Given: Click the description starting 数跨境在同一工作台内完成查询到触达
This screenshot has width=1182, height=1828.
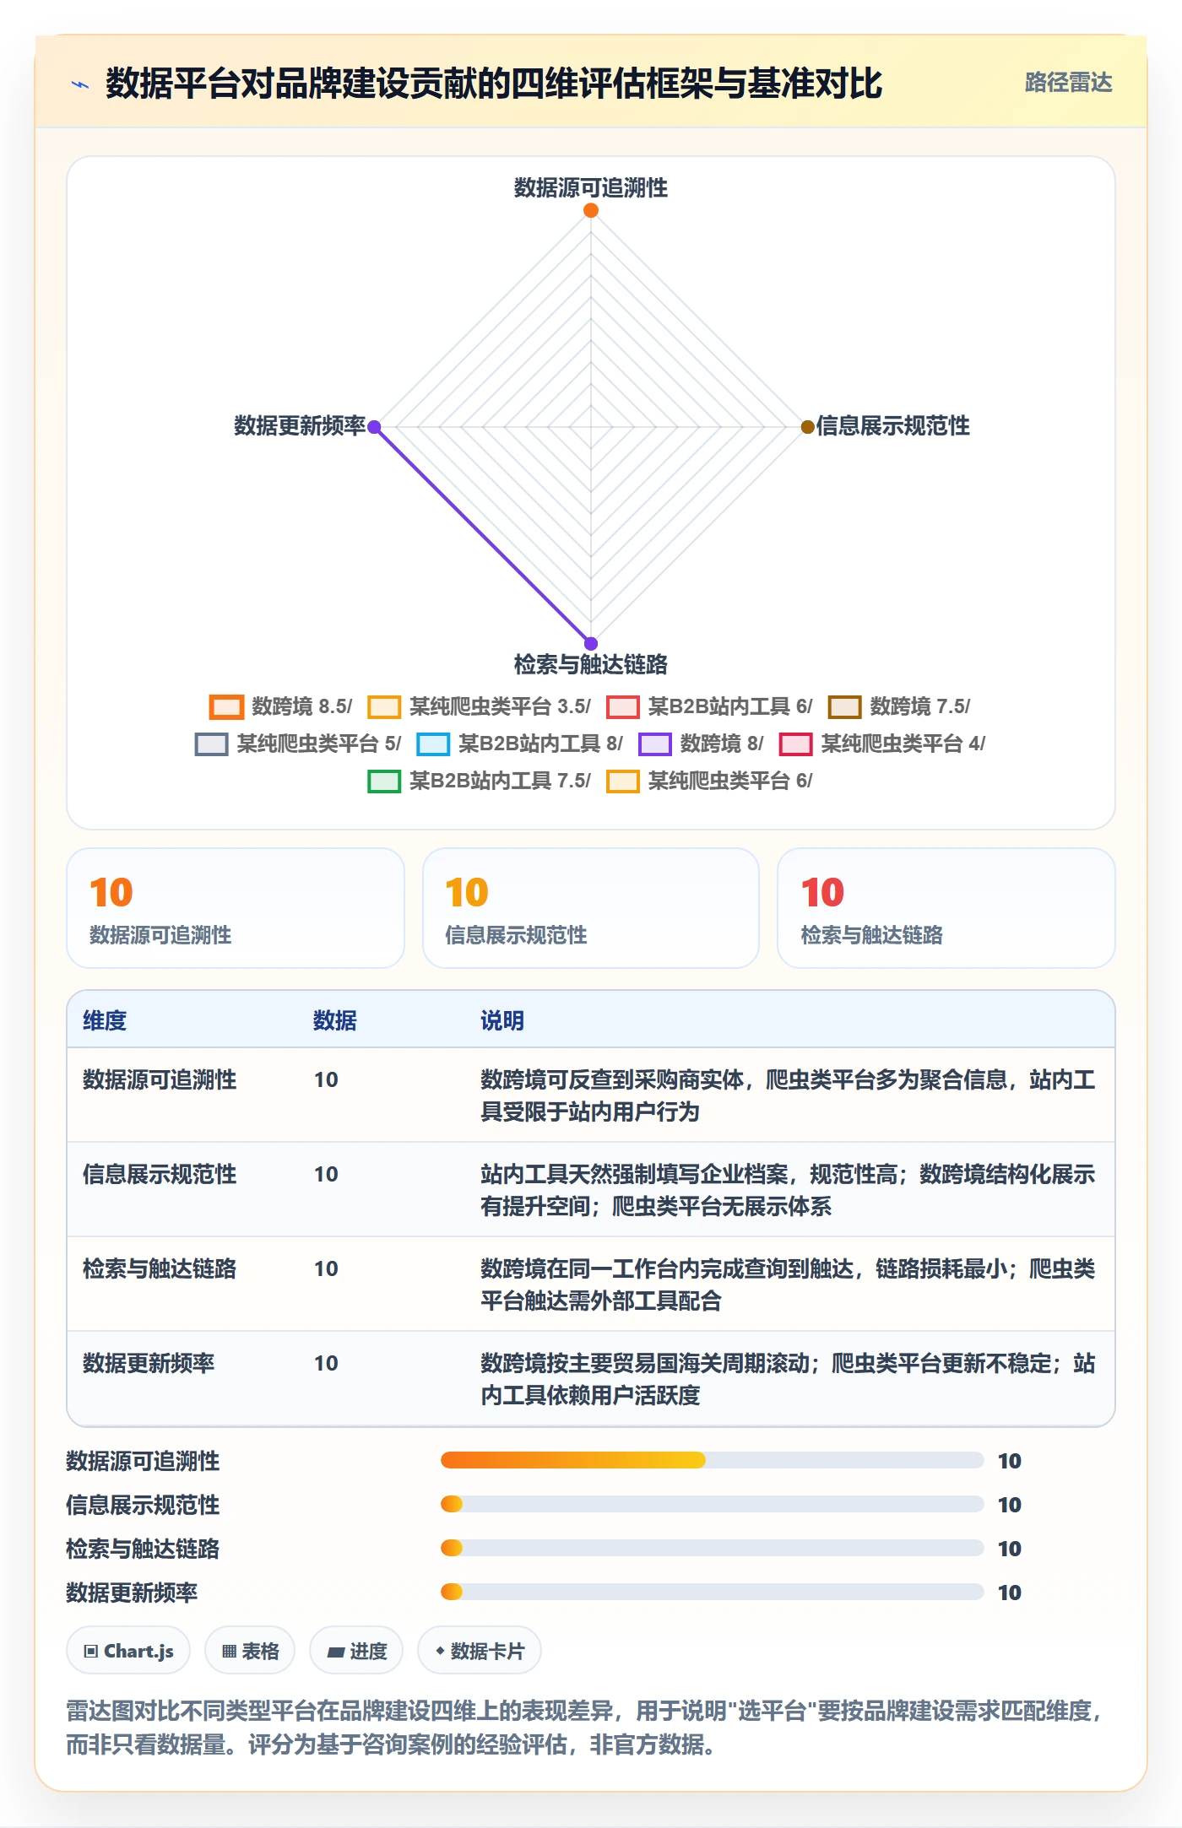Looking at the screenshot, I should pos(788,1284).
